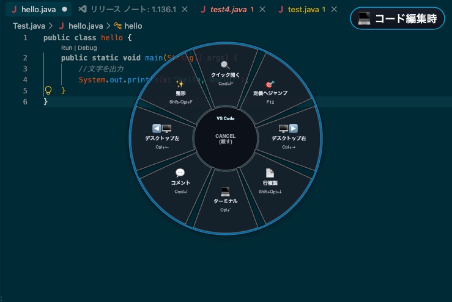Click the Desktop Right arrow icon

293,128
